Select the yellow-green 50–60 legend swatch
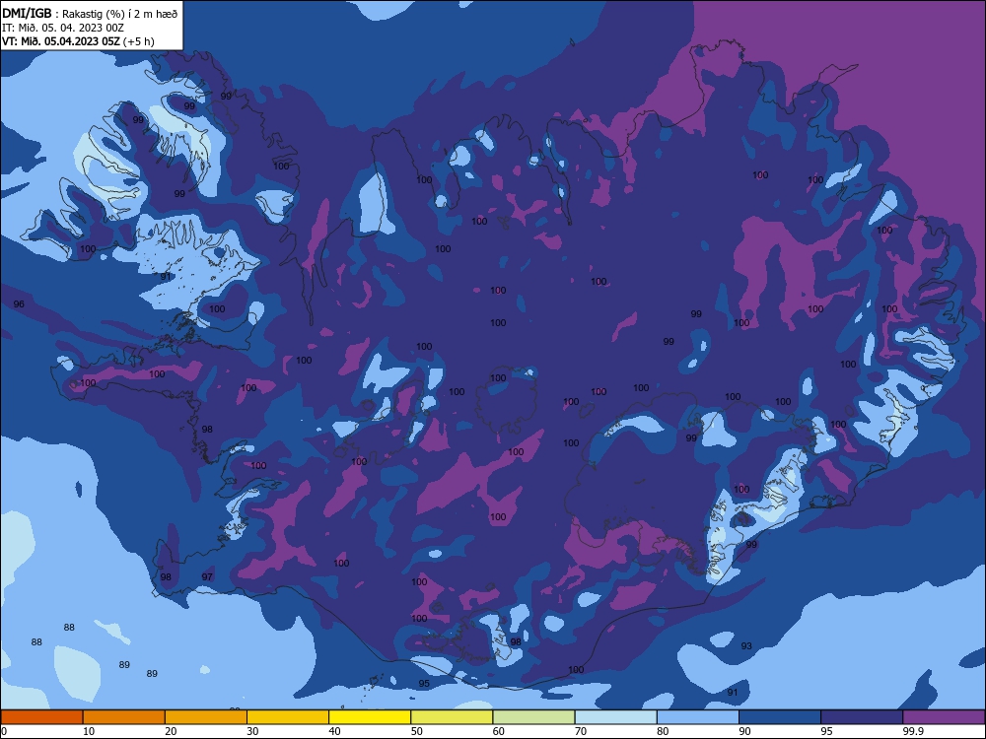Viewport: 986px width, 739px height. coord(453,717)
